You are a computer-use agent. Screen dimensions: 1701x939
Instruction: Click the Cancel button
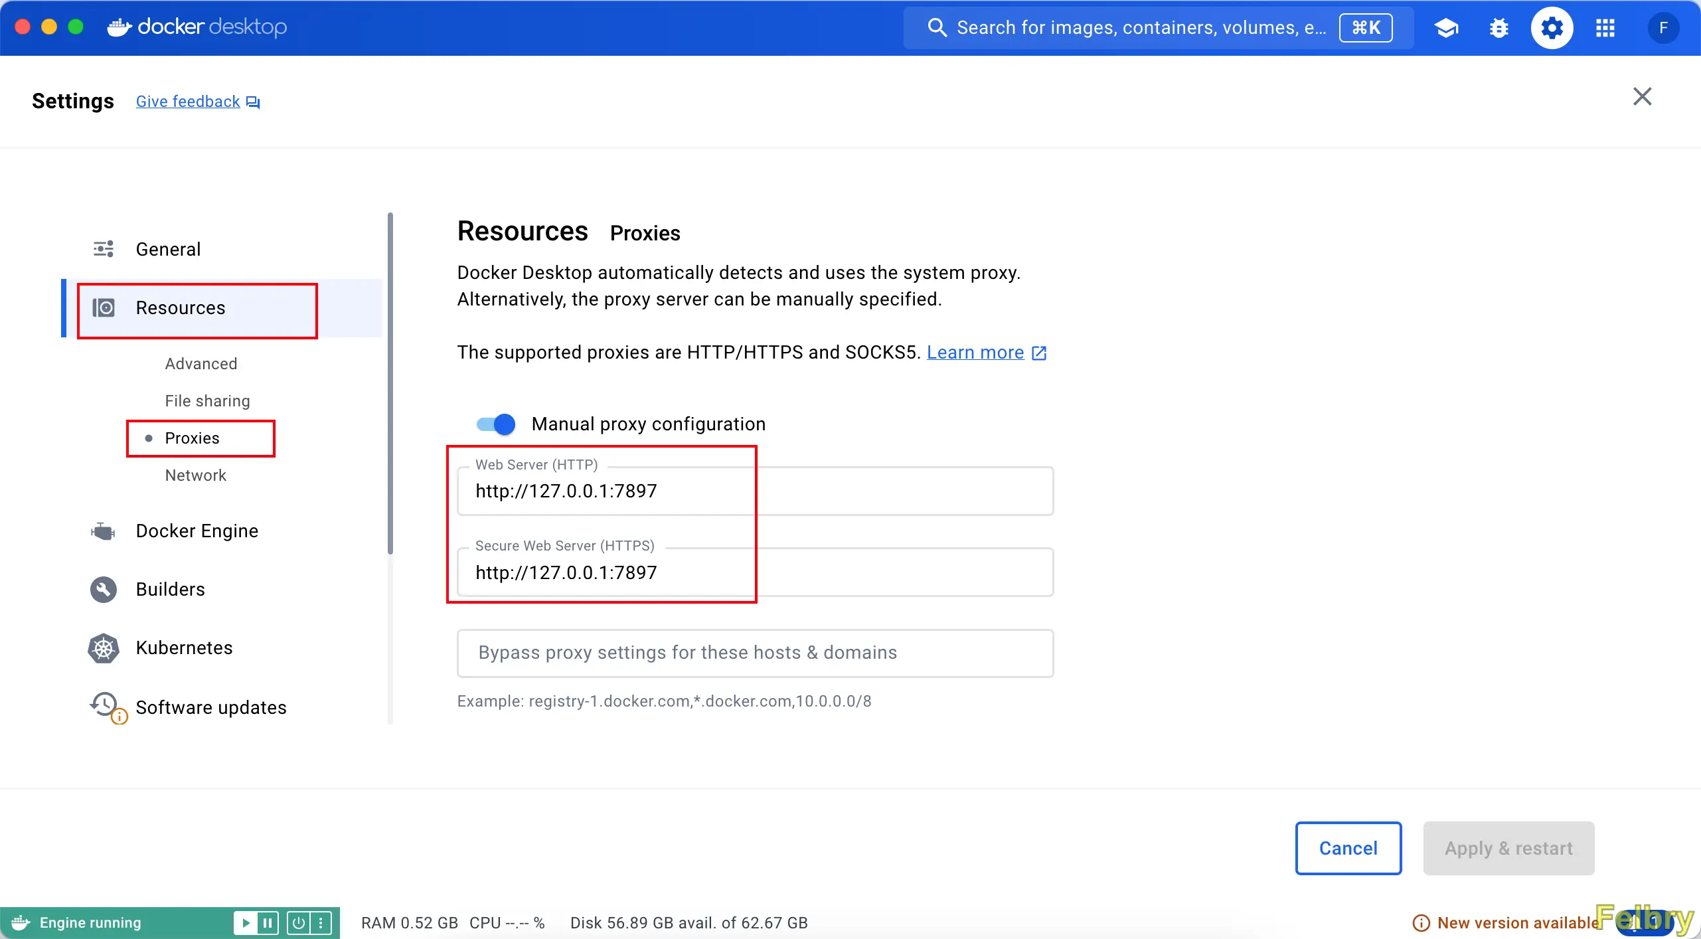coord(1348,849)
